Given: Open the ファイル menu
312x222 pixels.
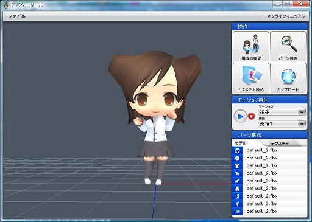Looking at the screenshot, I should click(16, 16).
